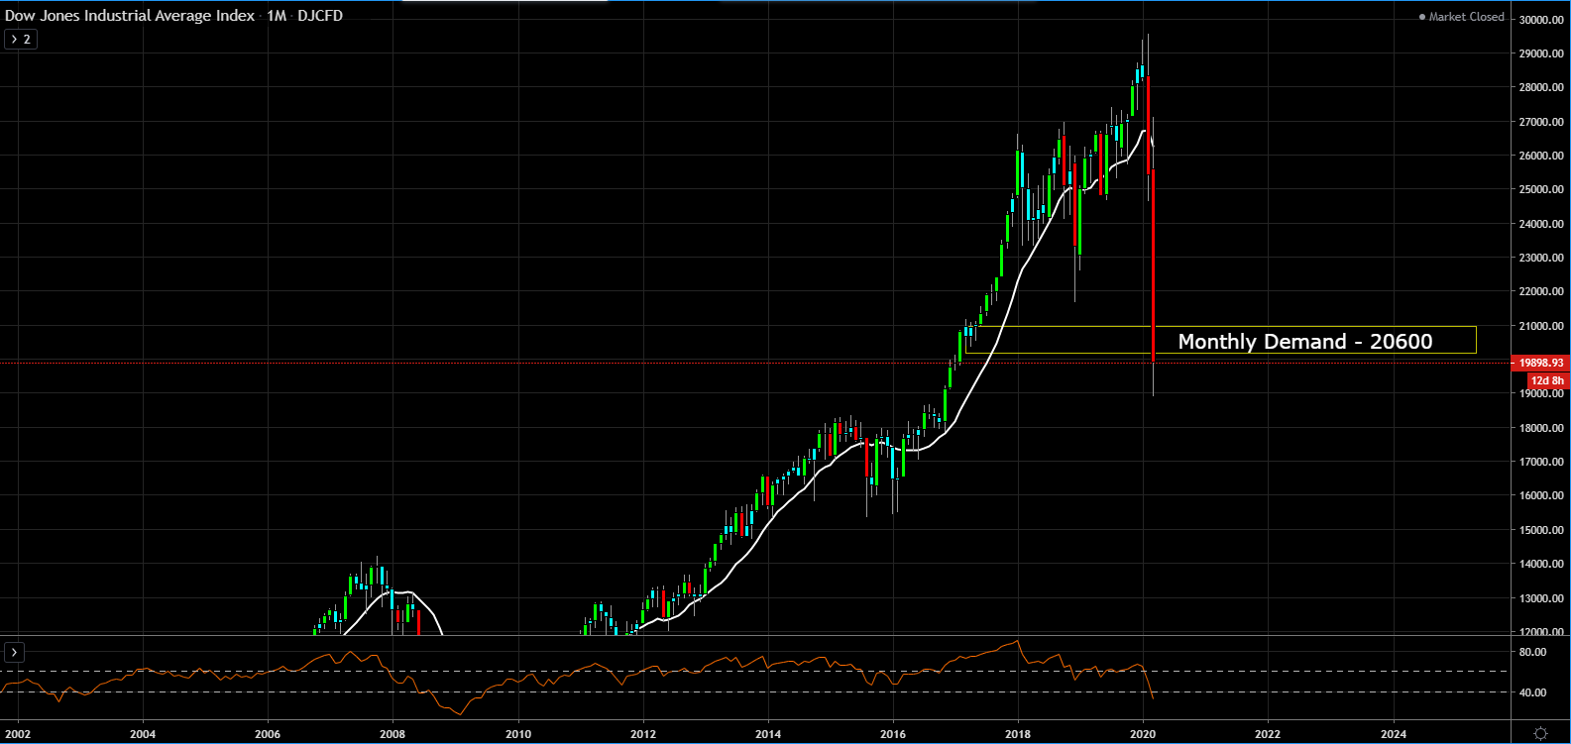Image resolution: width=1571 pixels, height=744 pixels.
Task: Expand the indicators legend showing 2
Action: click(x=21, y=40)
